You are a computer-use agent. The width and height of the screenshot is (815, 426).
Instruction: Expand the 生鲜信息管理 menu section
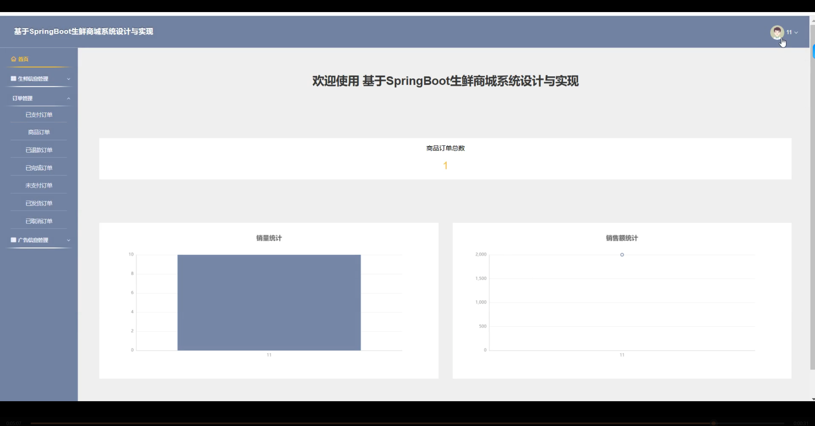39,78
